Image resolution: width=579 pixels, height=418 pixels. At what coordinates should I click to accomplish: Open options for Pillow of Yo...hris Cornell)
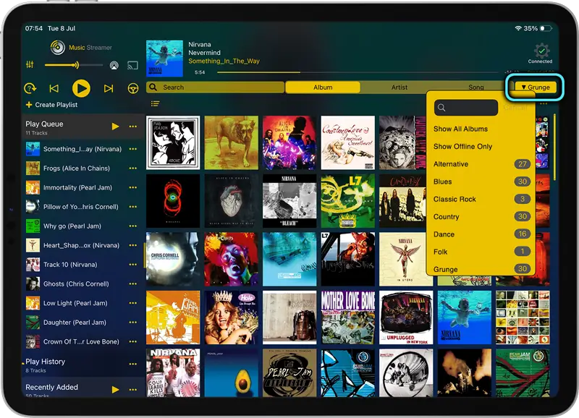pyautogui.click(x=133, y=207)
